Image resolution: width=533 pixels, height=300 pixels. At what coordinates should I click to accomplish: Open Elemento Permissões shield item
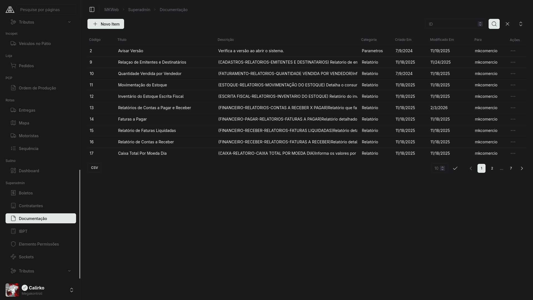(39, 244)
